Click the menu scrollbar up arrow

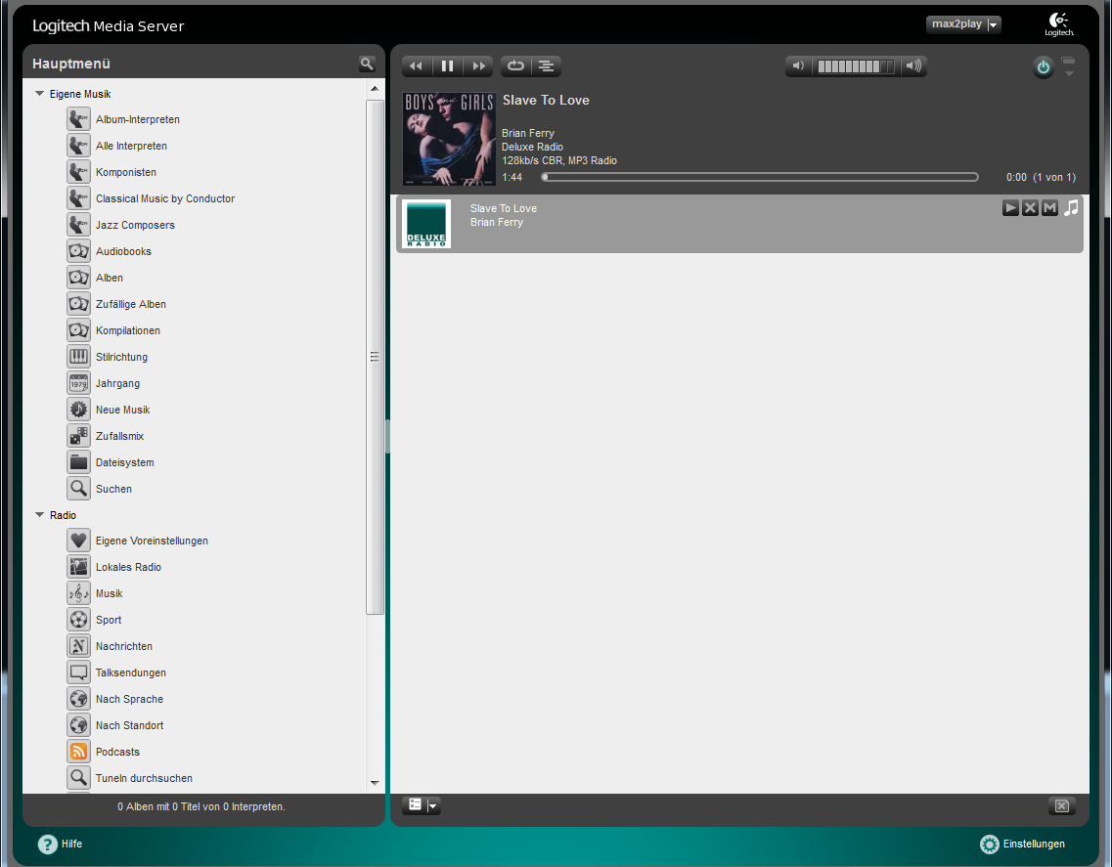[375, 89]
